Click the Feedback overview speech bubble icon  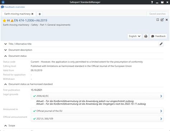coord(3,7)
